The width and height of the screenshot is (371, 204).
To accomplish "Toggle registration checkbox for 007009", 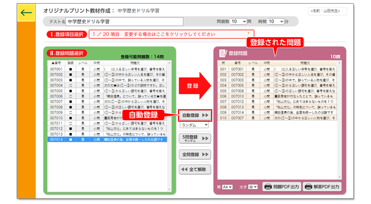I will coord(71,113).
